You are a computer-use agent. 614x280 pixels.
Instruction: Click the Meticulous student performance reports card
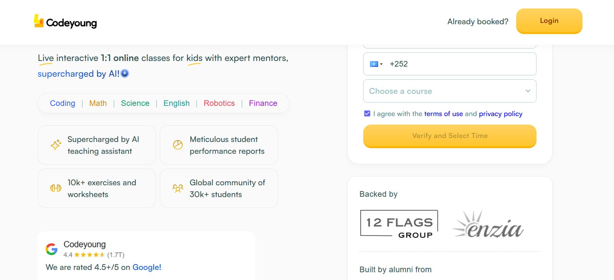coord(219,145)
